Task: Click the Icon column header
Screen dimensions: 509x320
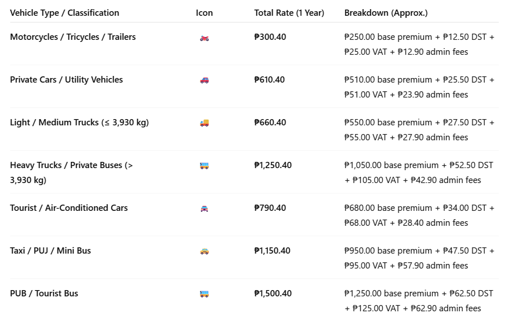Action: pos(204,13)
